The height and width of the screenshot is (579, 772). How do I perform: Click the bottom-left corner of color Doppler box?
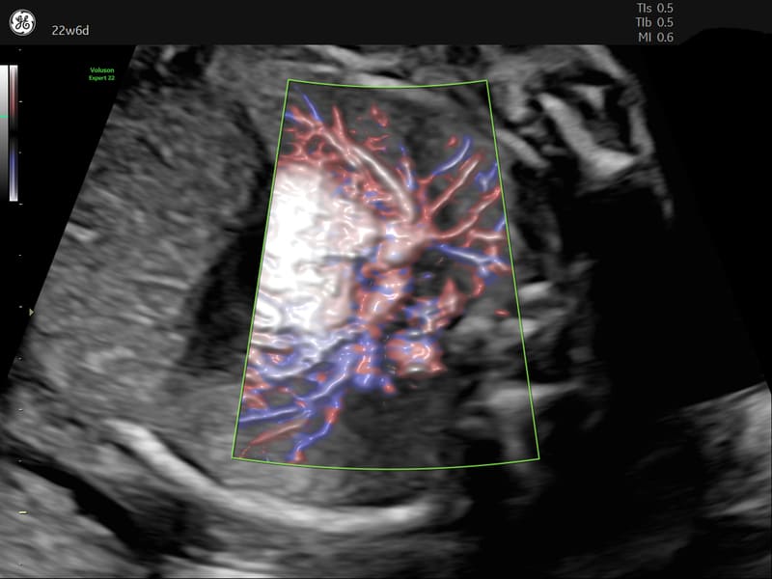click(233, 457)
